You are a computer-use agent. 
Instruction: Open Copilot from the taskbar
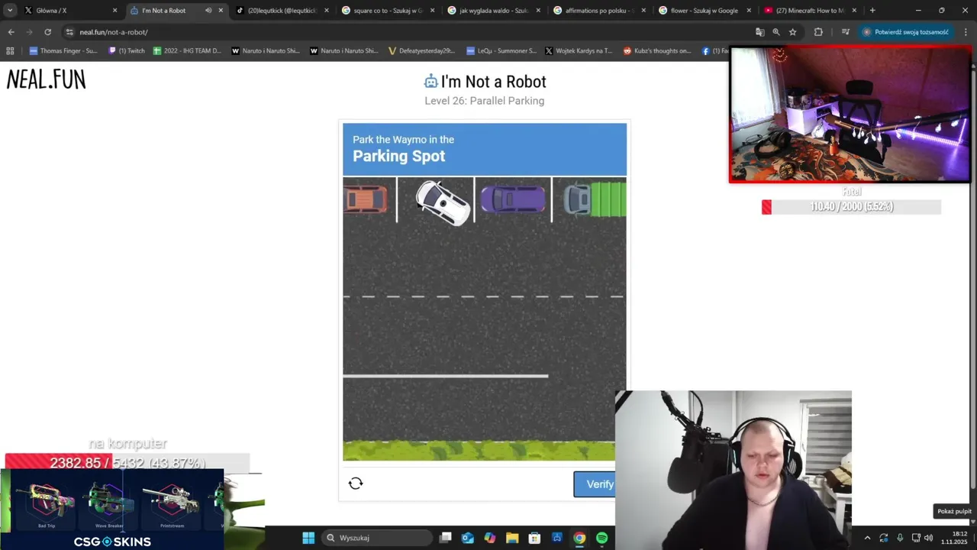pyautogui.click(x=490, y=538)
